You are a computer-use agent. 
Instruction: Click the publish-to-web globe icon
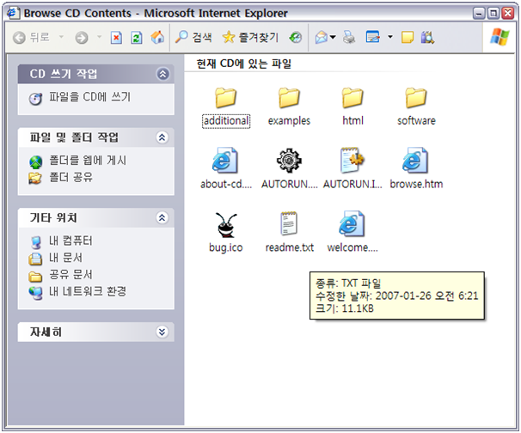point(35,162)
